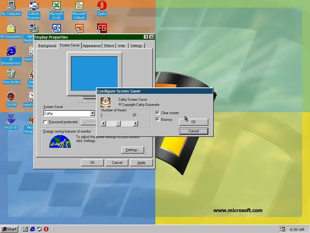
Task: Select the Screen Saver tab
Action: (70, 45)
